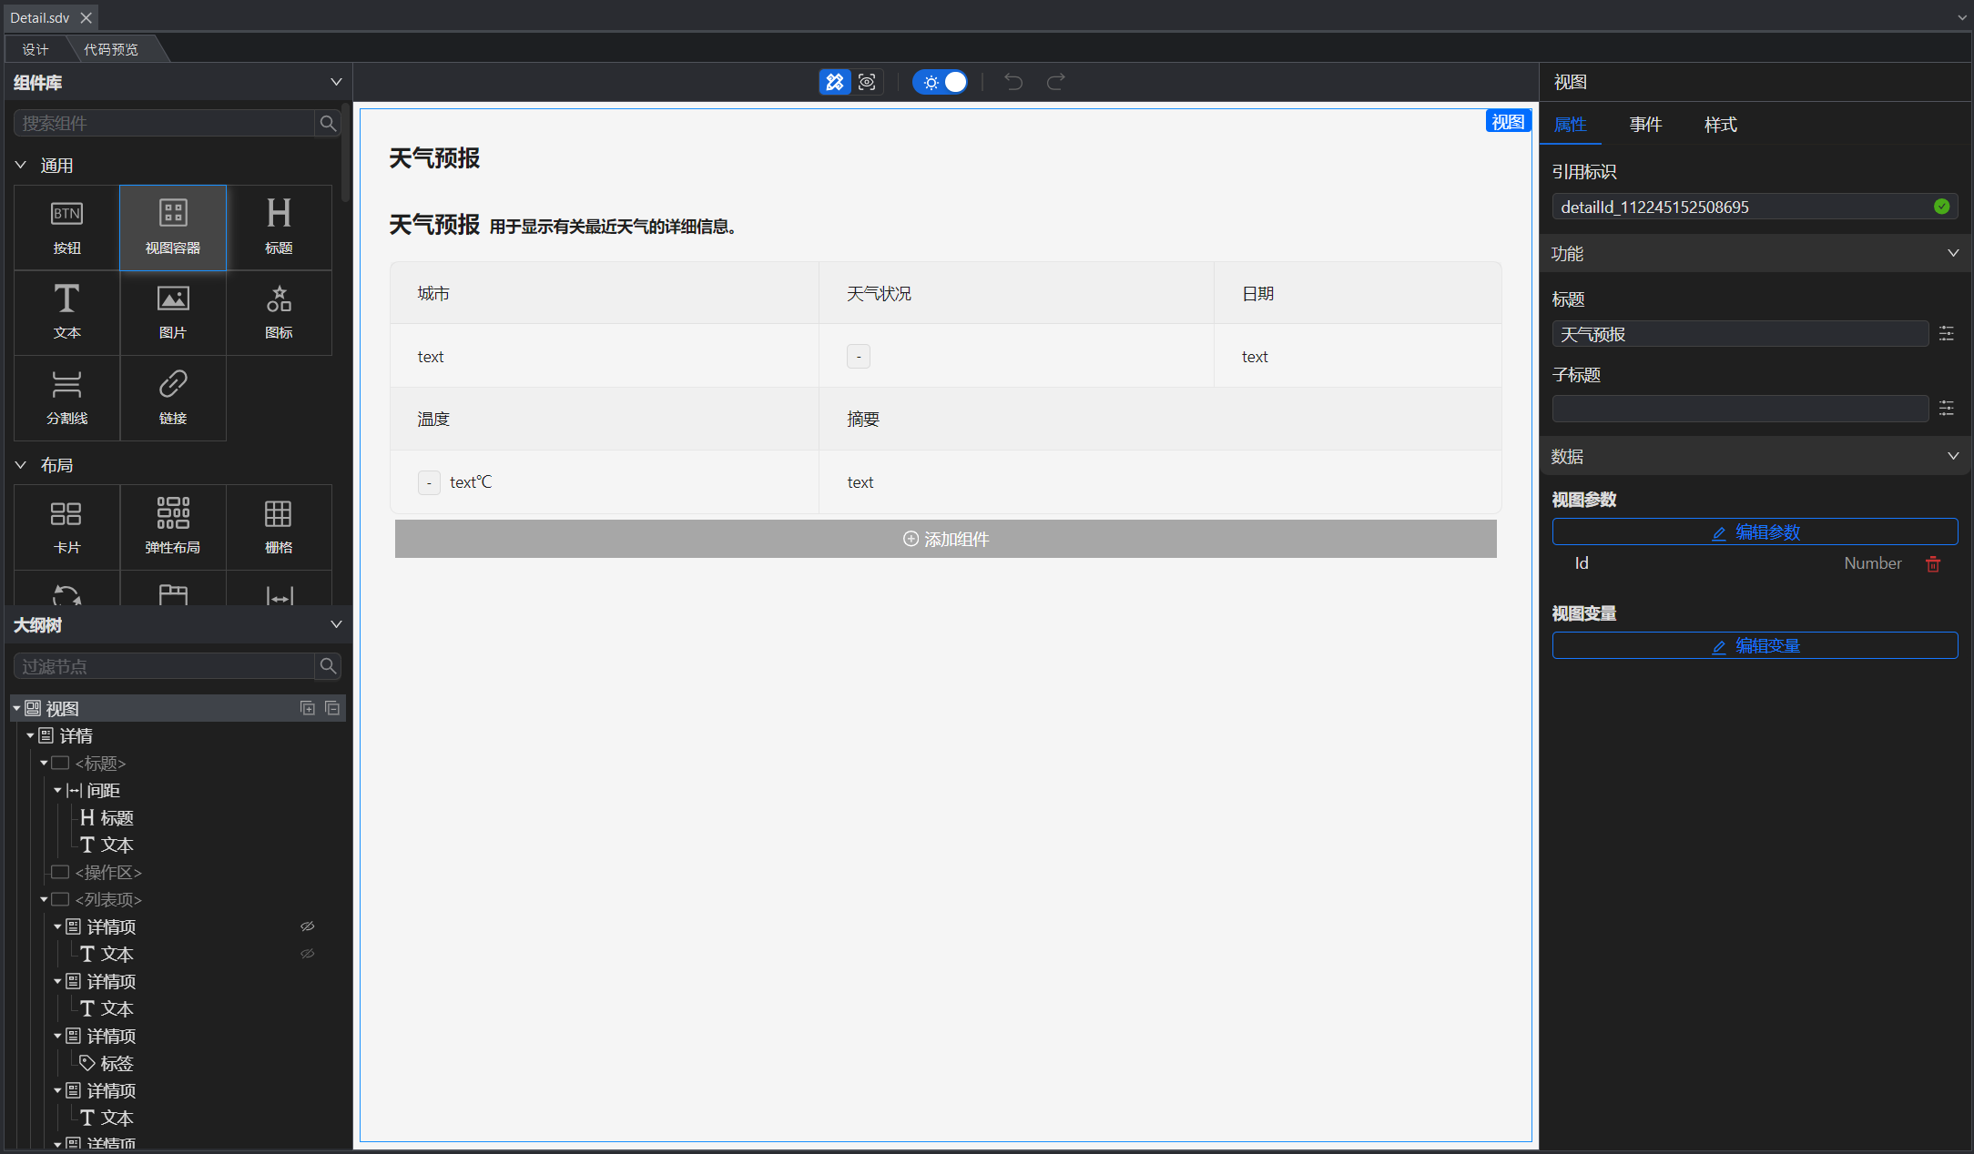Screen dimensions: 1974x1154
Task: Switch to the 代码预览 tab
Action: coord(111,49)
